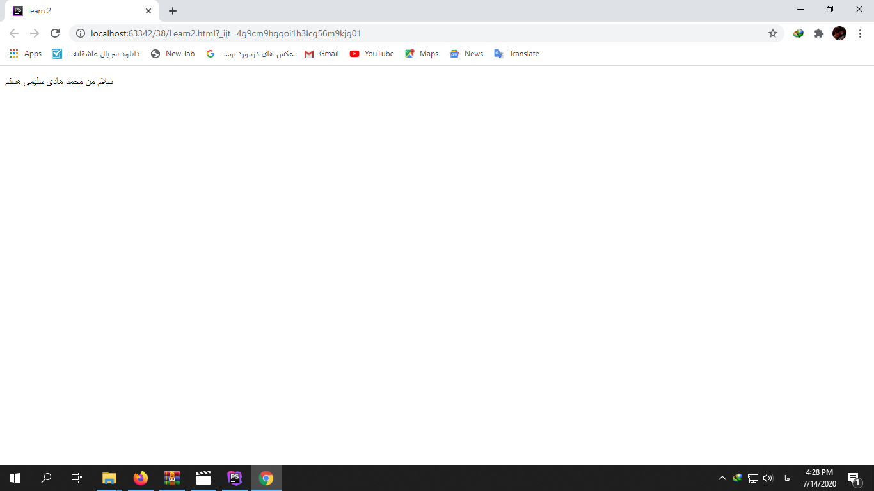This screenshot has height=491, width=874.
Task: View site information icon in address bar
Action: [81, 33]
